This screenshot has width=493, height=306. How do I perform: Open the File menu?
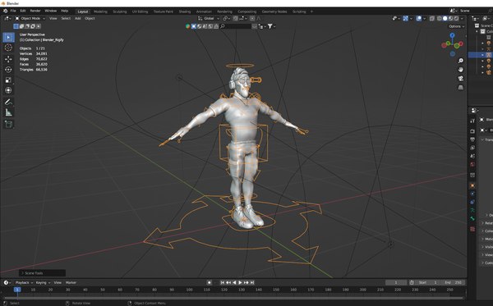tap(13, 11)
